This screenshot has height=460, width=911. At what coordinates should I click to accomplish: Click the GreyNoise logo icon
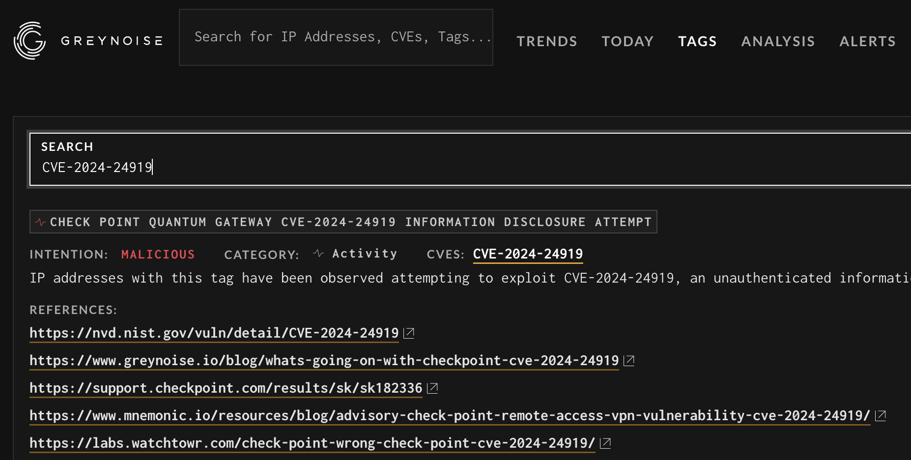pos(29,40)
